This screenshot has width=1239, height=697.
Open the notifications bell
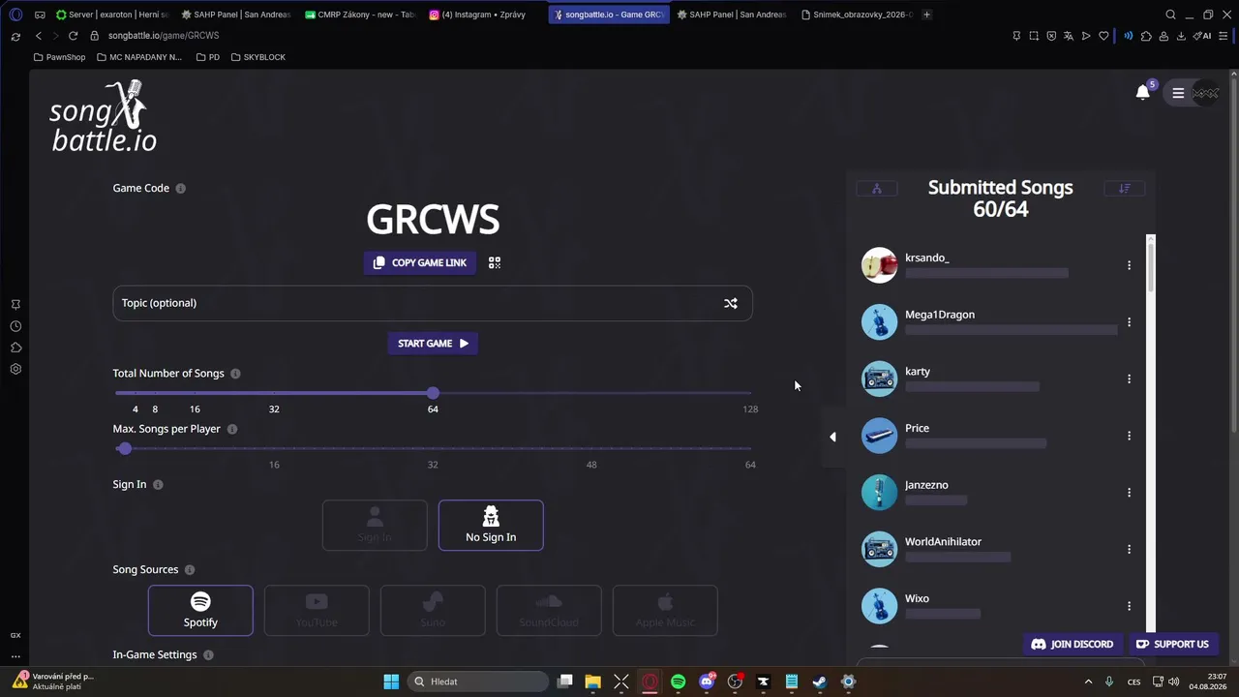point(1142,92)
